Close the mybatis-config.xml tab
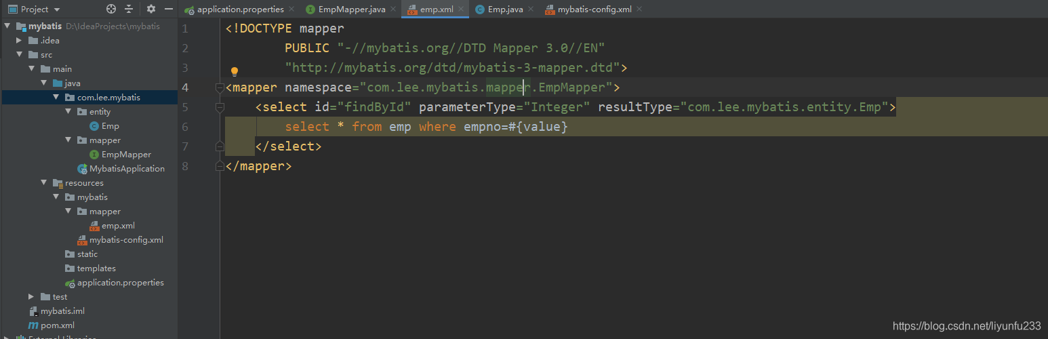Viewport: 1048px width, 339px height. pos(639,9)
